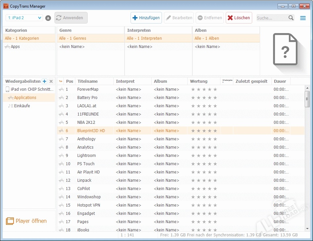313x241 pixels.
Task: Add a new playlist with plus icon
Action: tap(45, 81)
